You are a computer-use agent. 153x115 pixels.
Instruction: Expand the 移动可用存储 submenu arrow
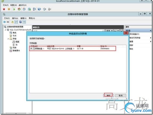click(x=151, y=38)
